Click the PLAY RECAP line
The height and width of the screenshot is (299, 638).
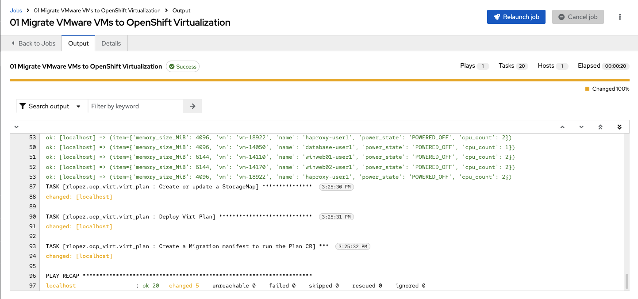[179, 276]
